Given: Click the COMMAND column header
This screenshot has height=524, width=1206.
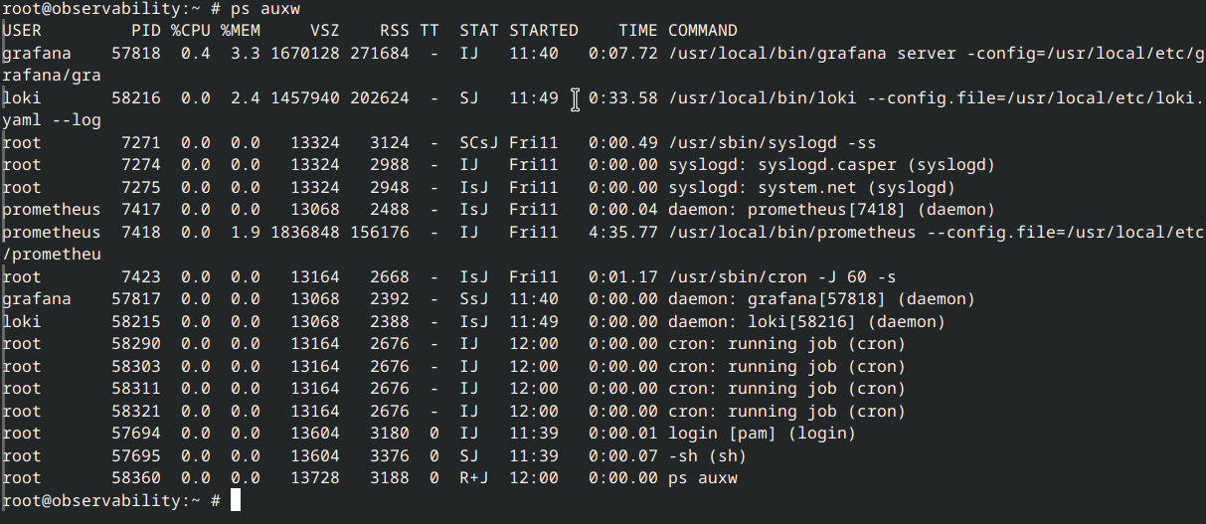Looking at the screenshot, I should [702, 31].
